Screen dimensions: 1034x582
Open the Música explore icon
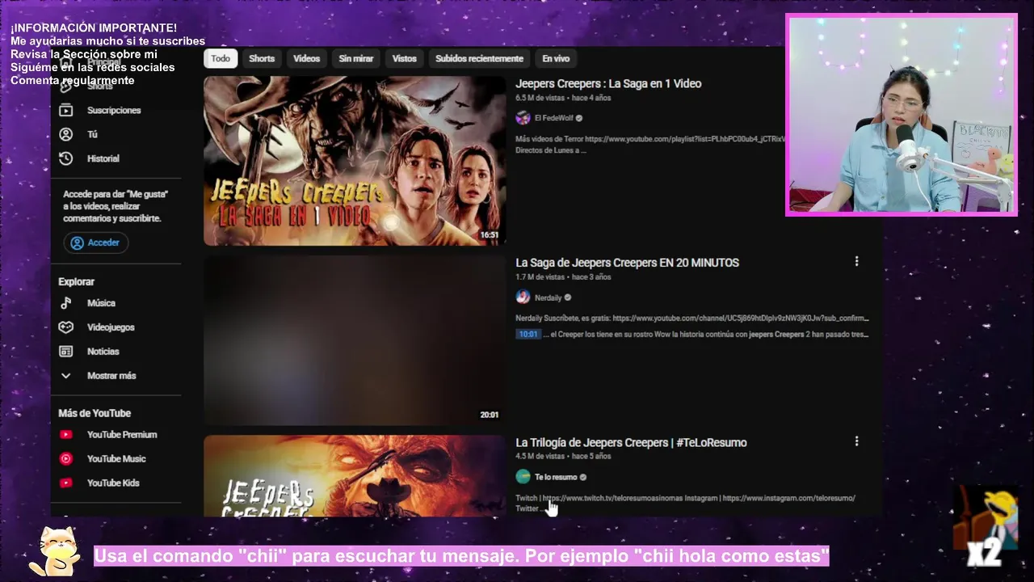pyautogui.click(x=66, y=303)
